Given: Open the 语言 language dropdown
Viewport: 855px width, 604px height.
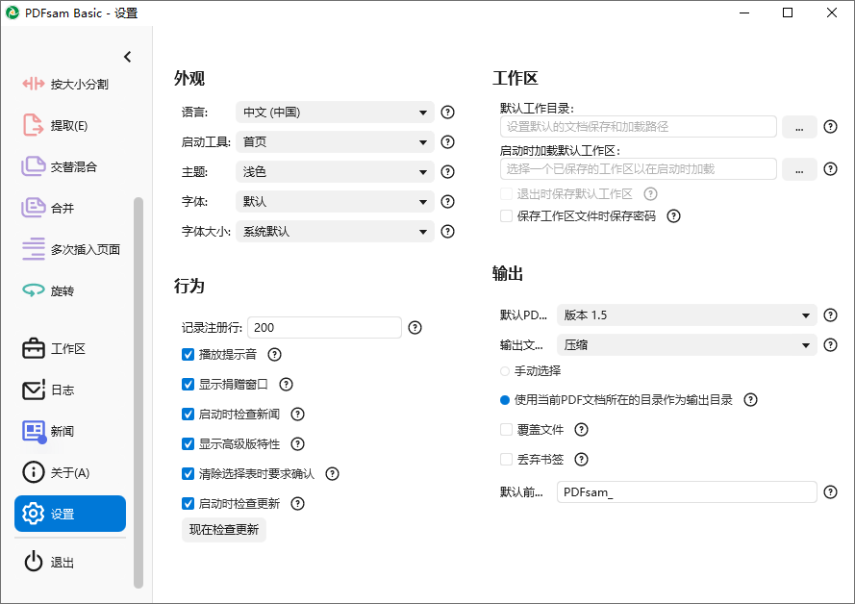Looking at the screenshot, I should click(x=332, y=112).
